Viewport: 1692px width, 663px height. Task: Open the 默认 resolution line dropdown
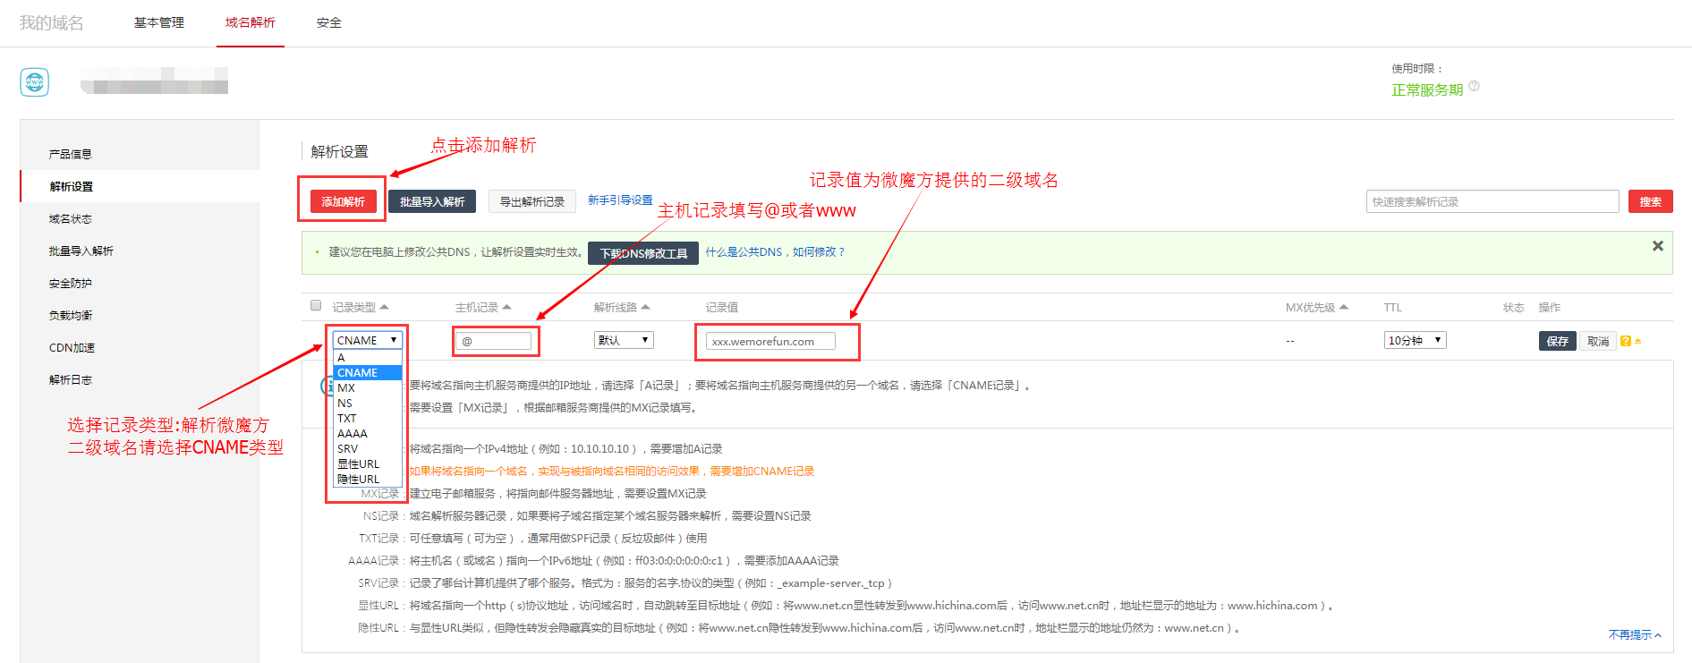tap(624, 340)
